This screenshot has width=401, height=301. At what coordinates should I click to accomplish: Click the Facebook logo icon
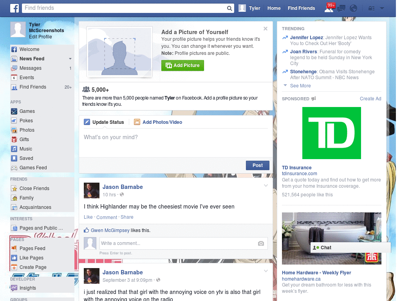[x=14, y=8]
